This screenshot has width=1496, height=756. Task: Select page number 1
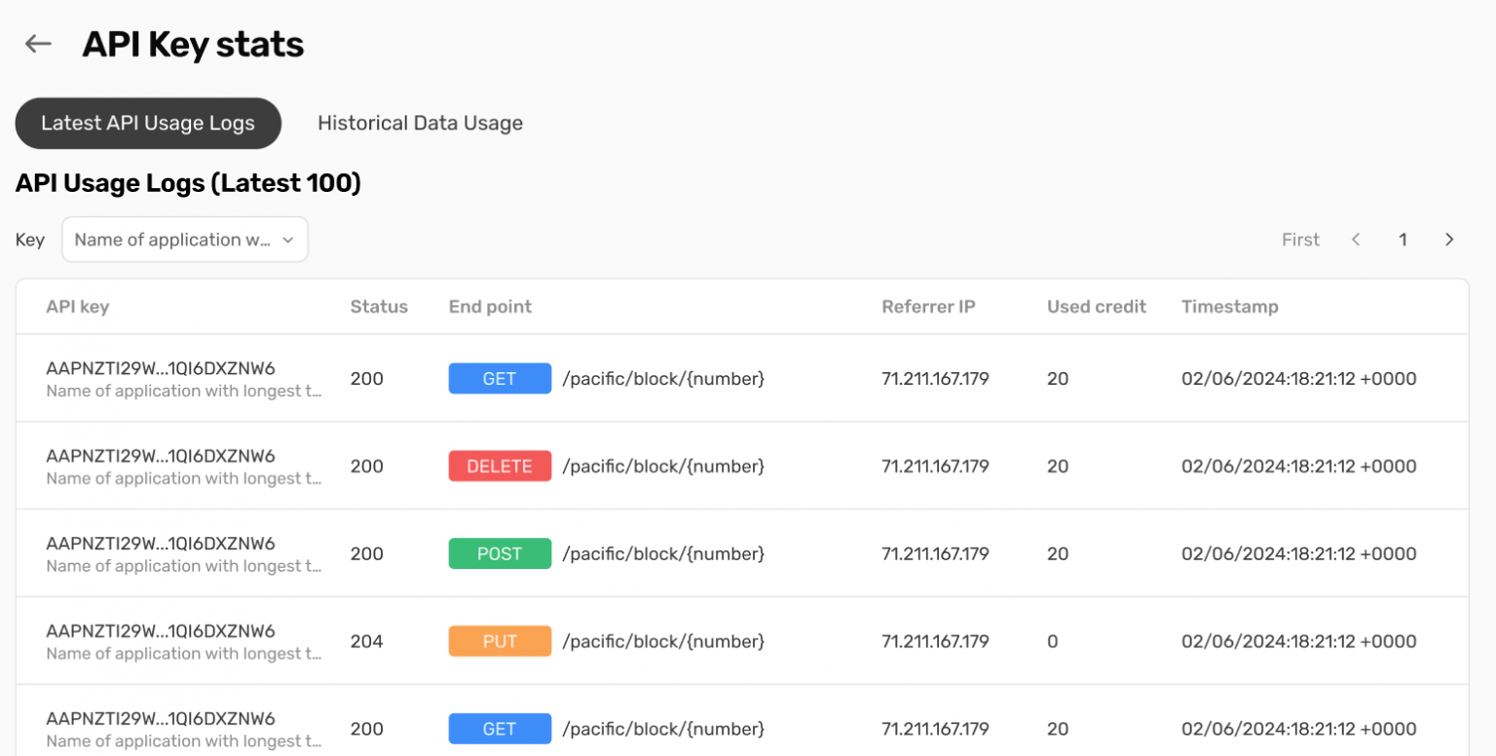pos(1402,240)
